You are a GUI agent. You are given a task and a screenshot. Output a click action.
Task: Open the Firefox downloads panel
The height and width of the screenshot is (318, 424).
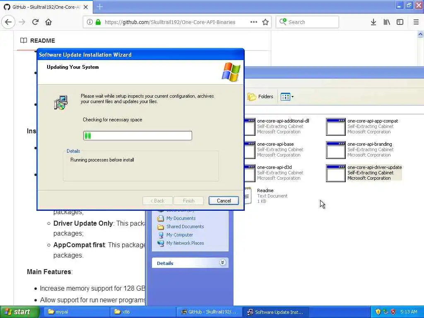(x=373, y=22)
